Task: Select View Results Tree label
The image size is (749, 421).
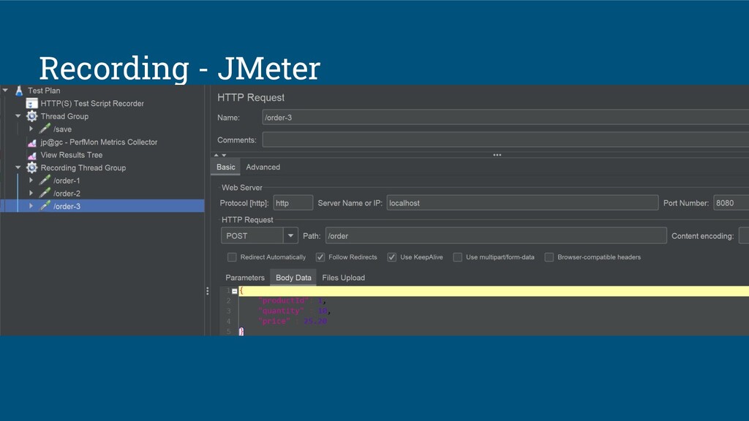Action: [x=72, y=155]
